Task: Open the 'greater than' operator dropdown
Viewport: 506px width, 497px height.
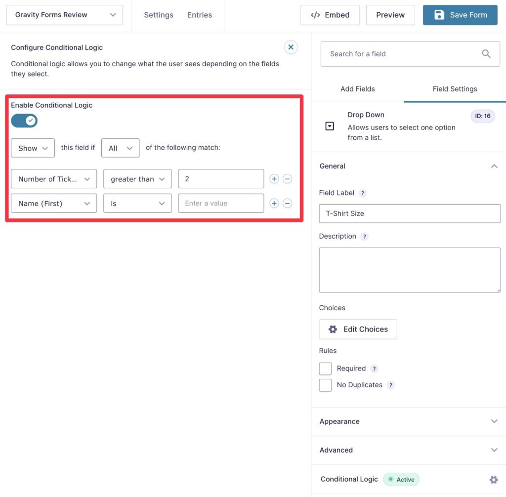Action: (x=137, y=179)
